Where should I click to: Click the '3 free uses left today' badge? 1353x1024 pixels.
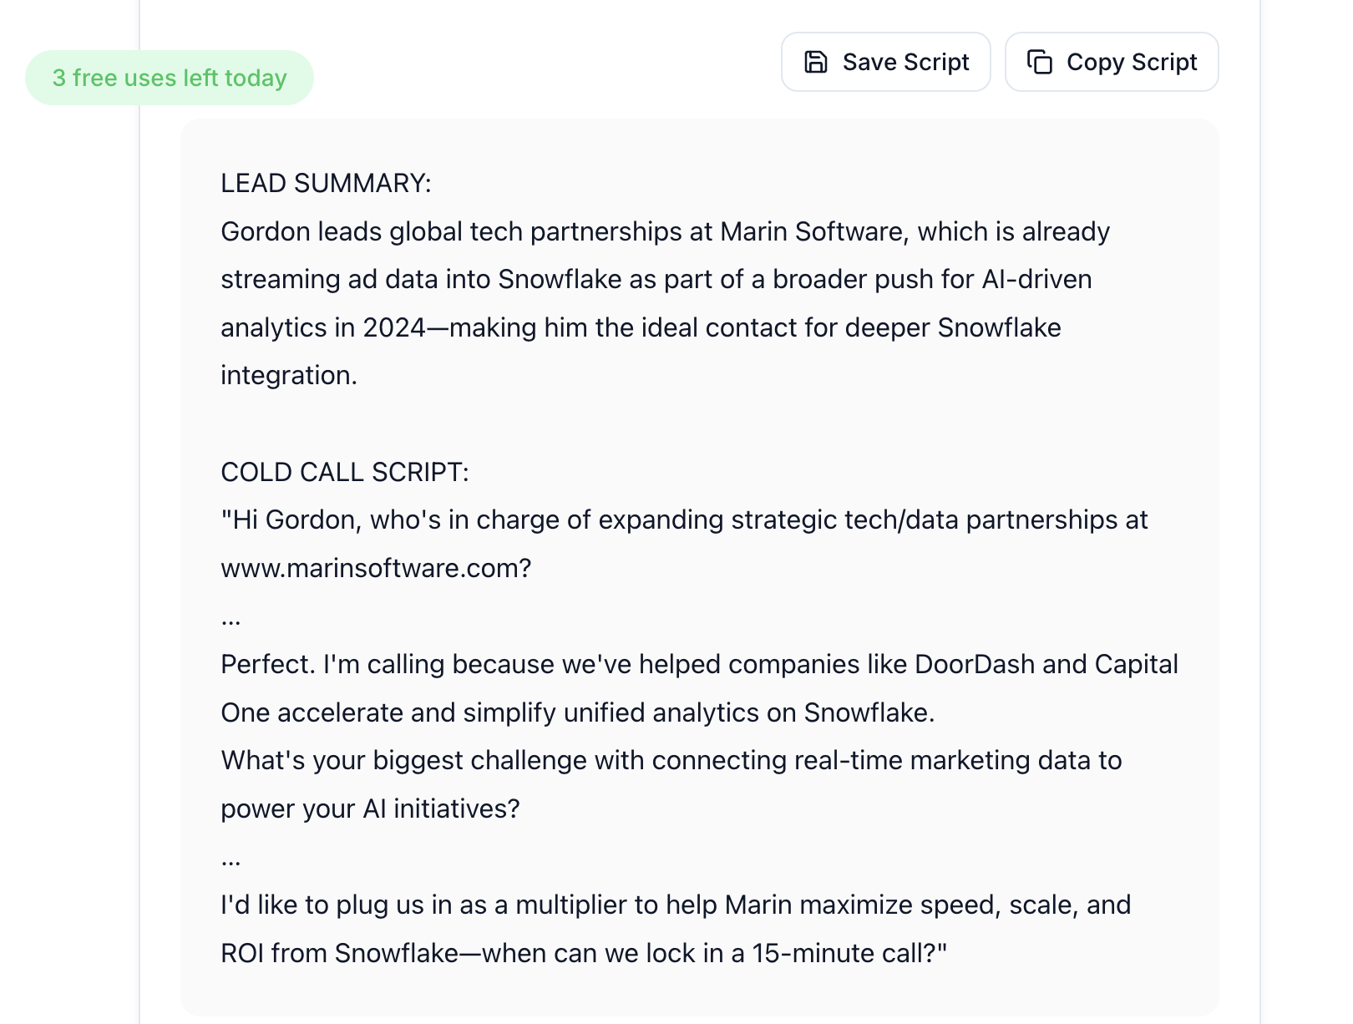(x=170, y=78)
